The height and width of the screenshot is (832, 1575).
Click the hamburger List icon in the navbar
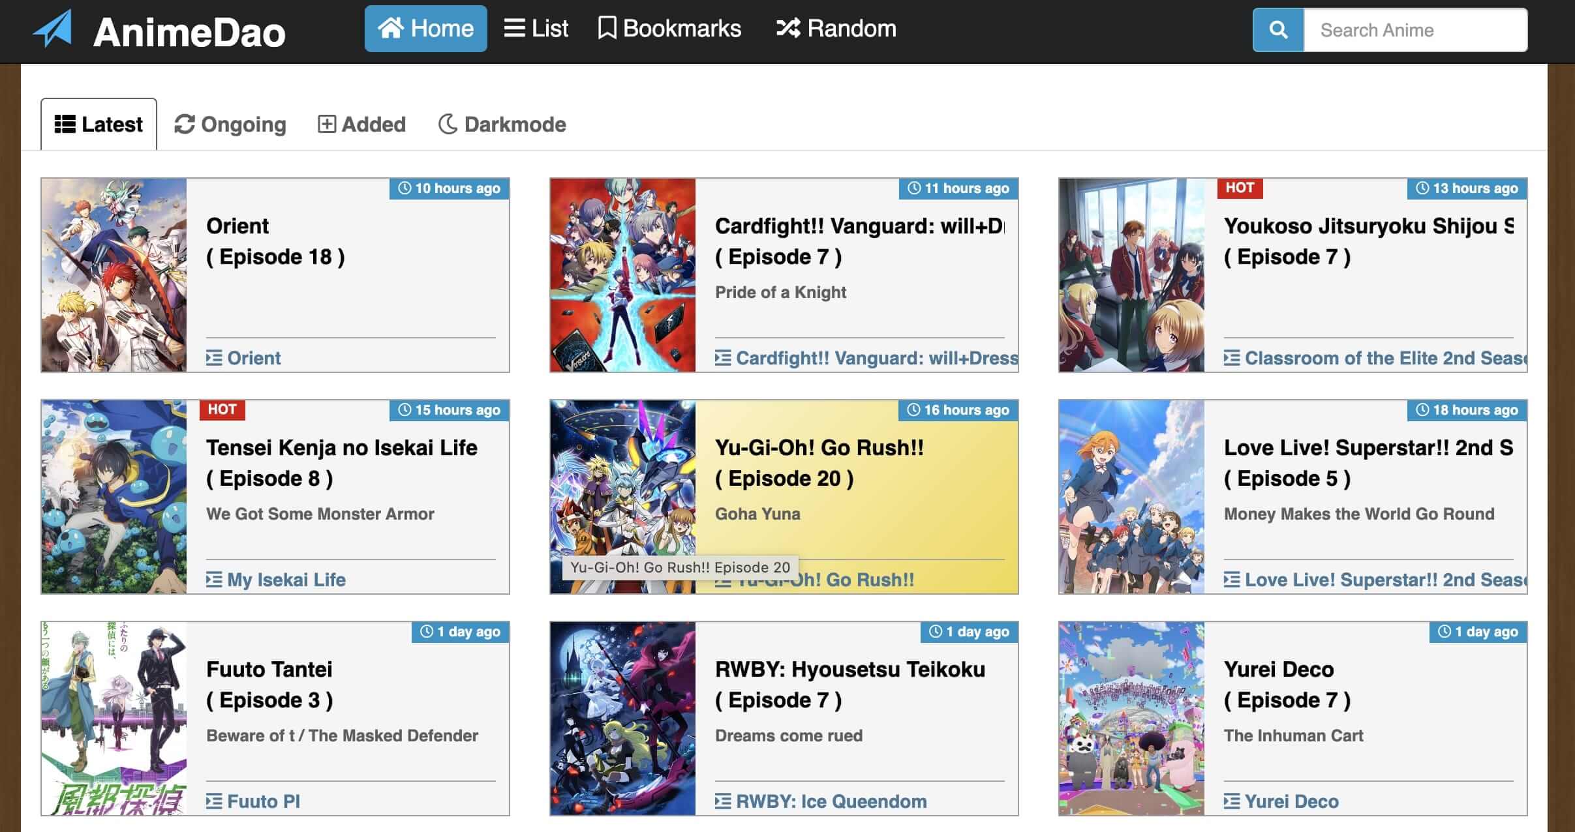coord(514,27)
